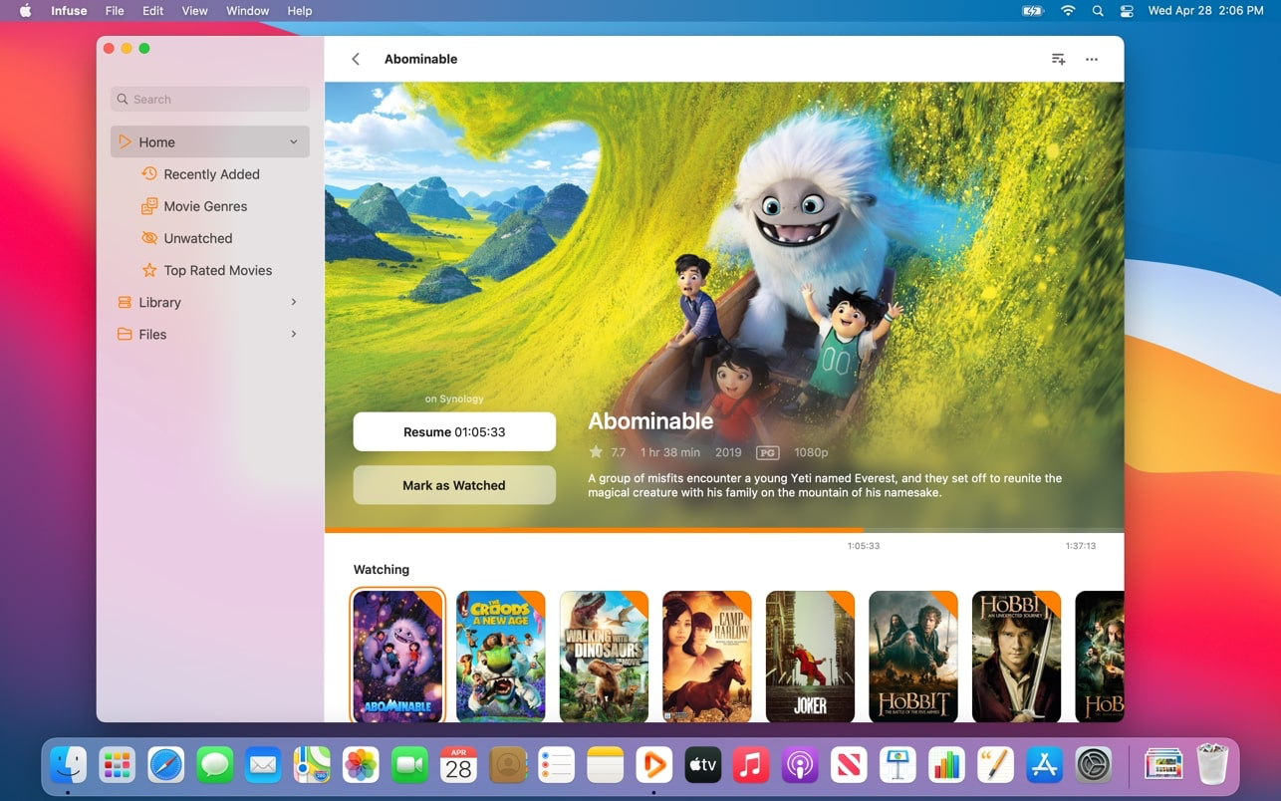Screen dimensions: 1281x801
Task: Click the Top Rated Movies star icon
Action: tap(147, 270)
